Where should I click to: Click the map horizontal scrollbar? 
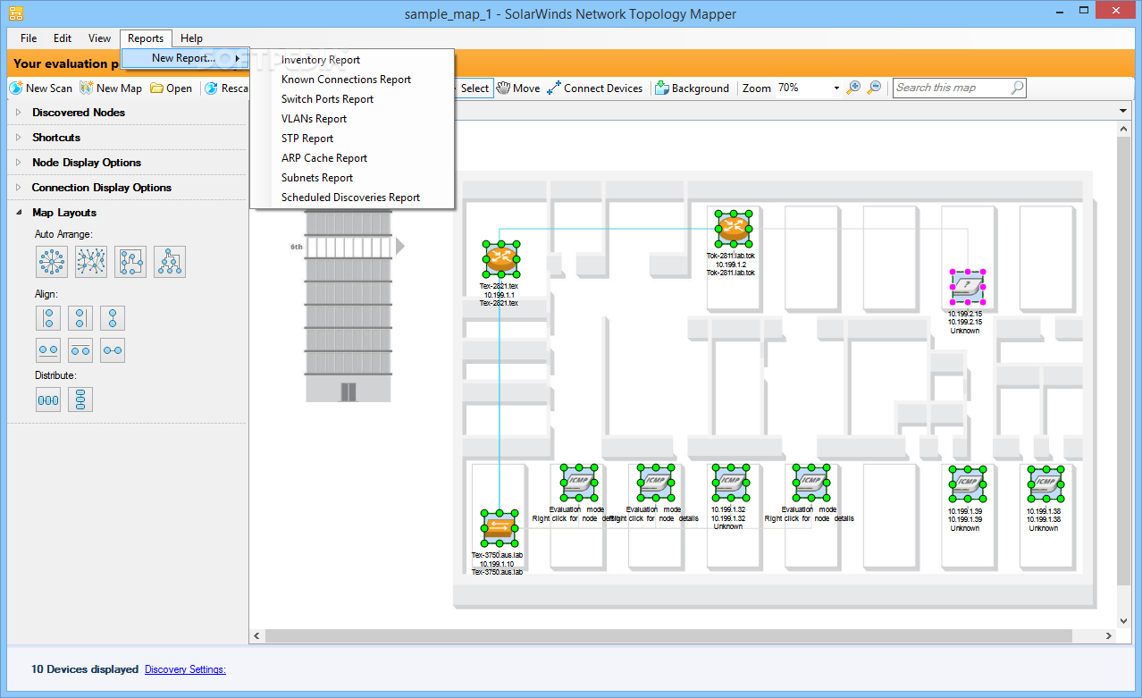(x=668, y=635)
